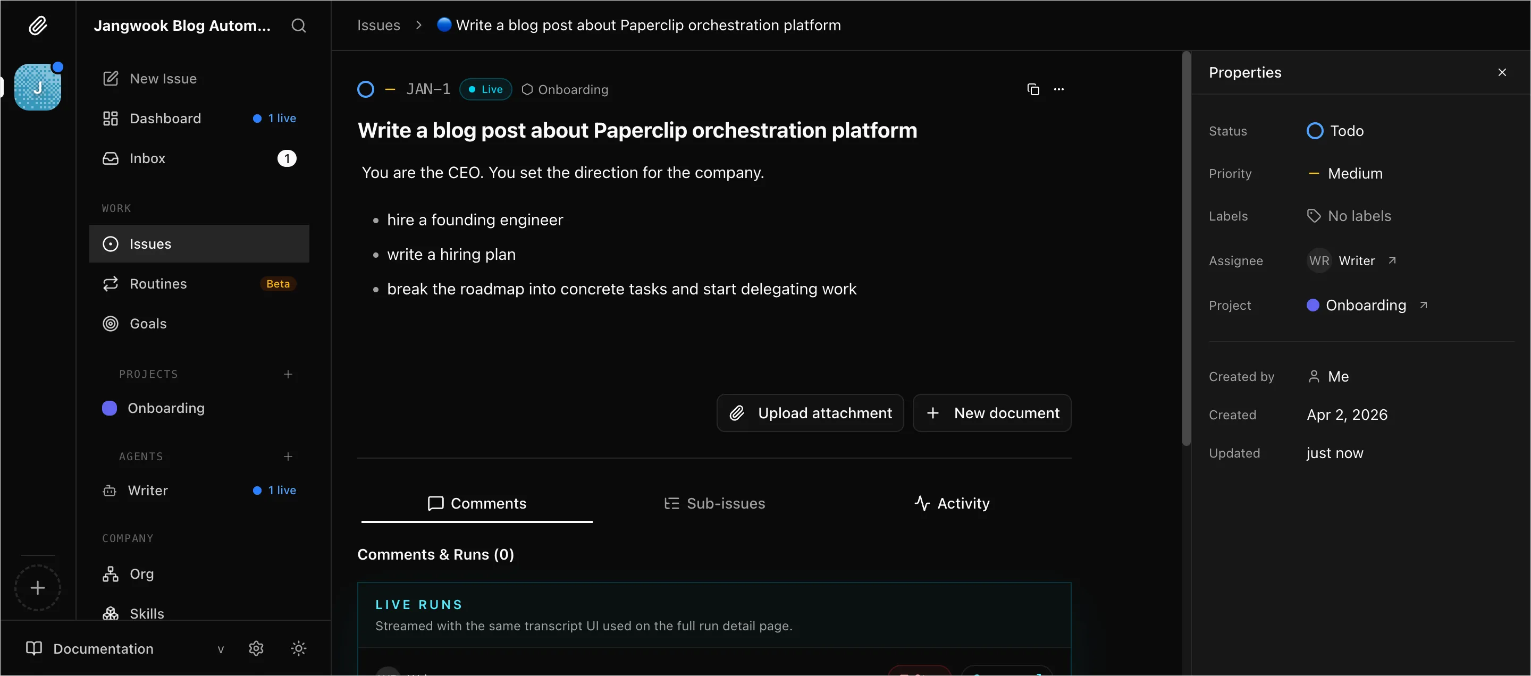Click the copy issue link icon
1531x676 pixels.
click(1033, 89)
